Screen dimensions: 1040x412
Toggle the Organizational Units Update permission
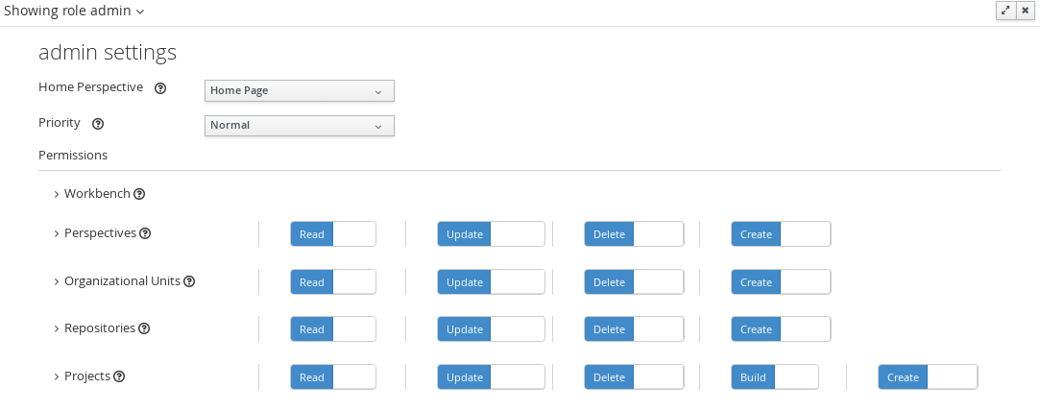pos(491,282)
